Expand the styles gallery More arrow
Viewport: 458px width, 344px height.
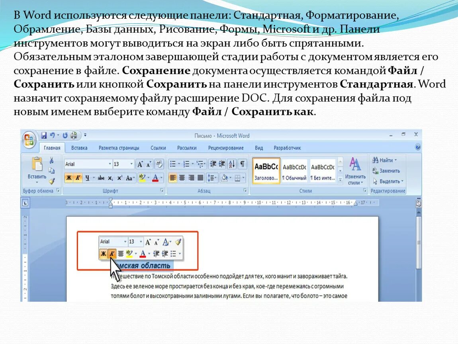pos(340,180)
